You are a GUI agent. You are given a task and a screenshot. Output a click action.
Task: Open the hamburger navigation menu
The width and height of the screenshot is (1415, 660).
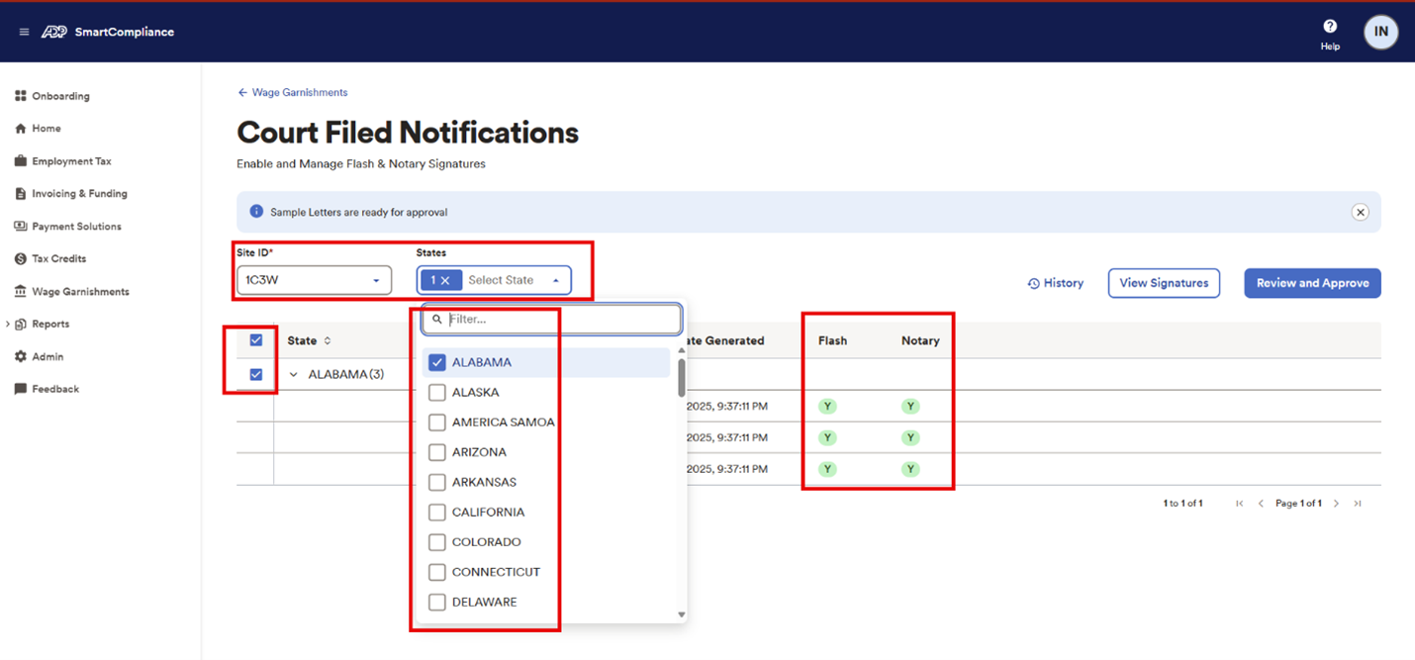pyautogui.click(x=25, y=33)
